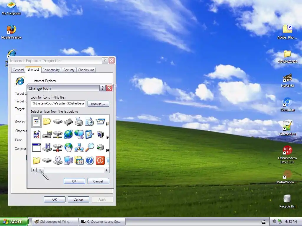This screenshot has height=226, width=302.
Task: Choose the blue question mark help icon
Action: point(90,160)
